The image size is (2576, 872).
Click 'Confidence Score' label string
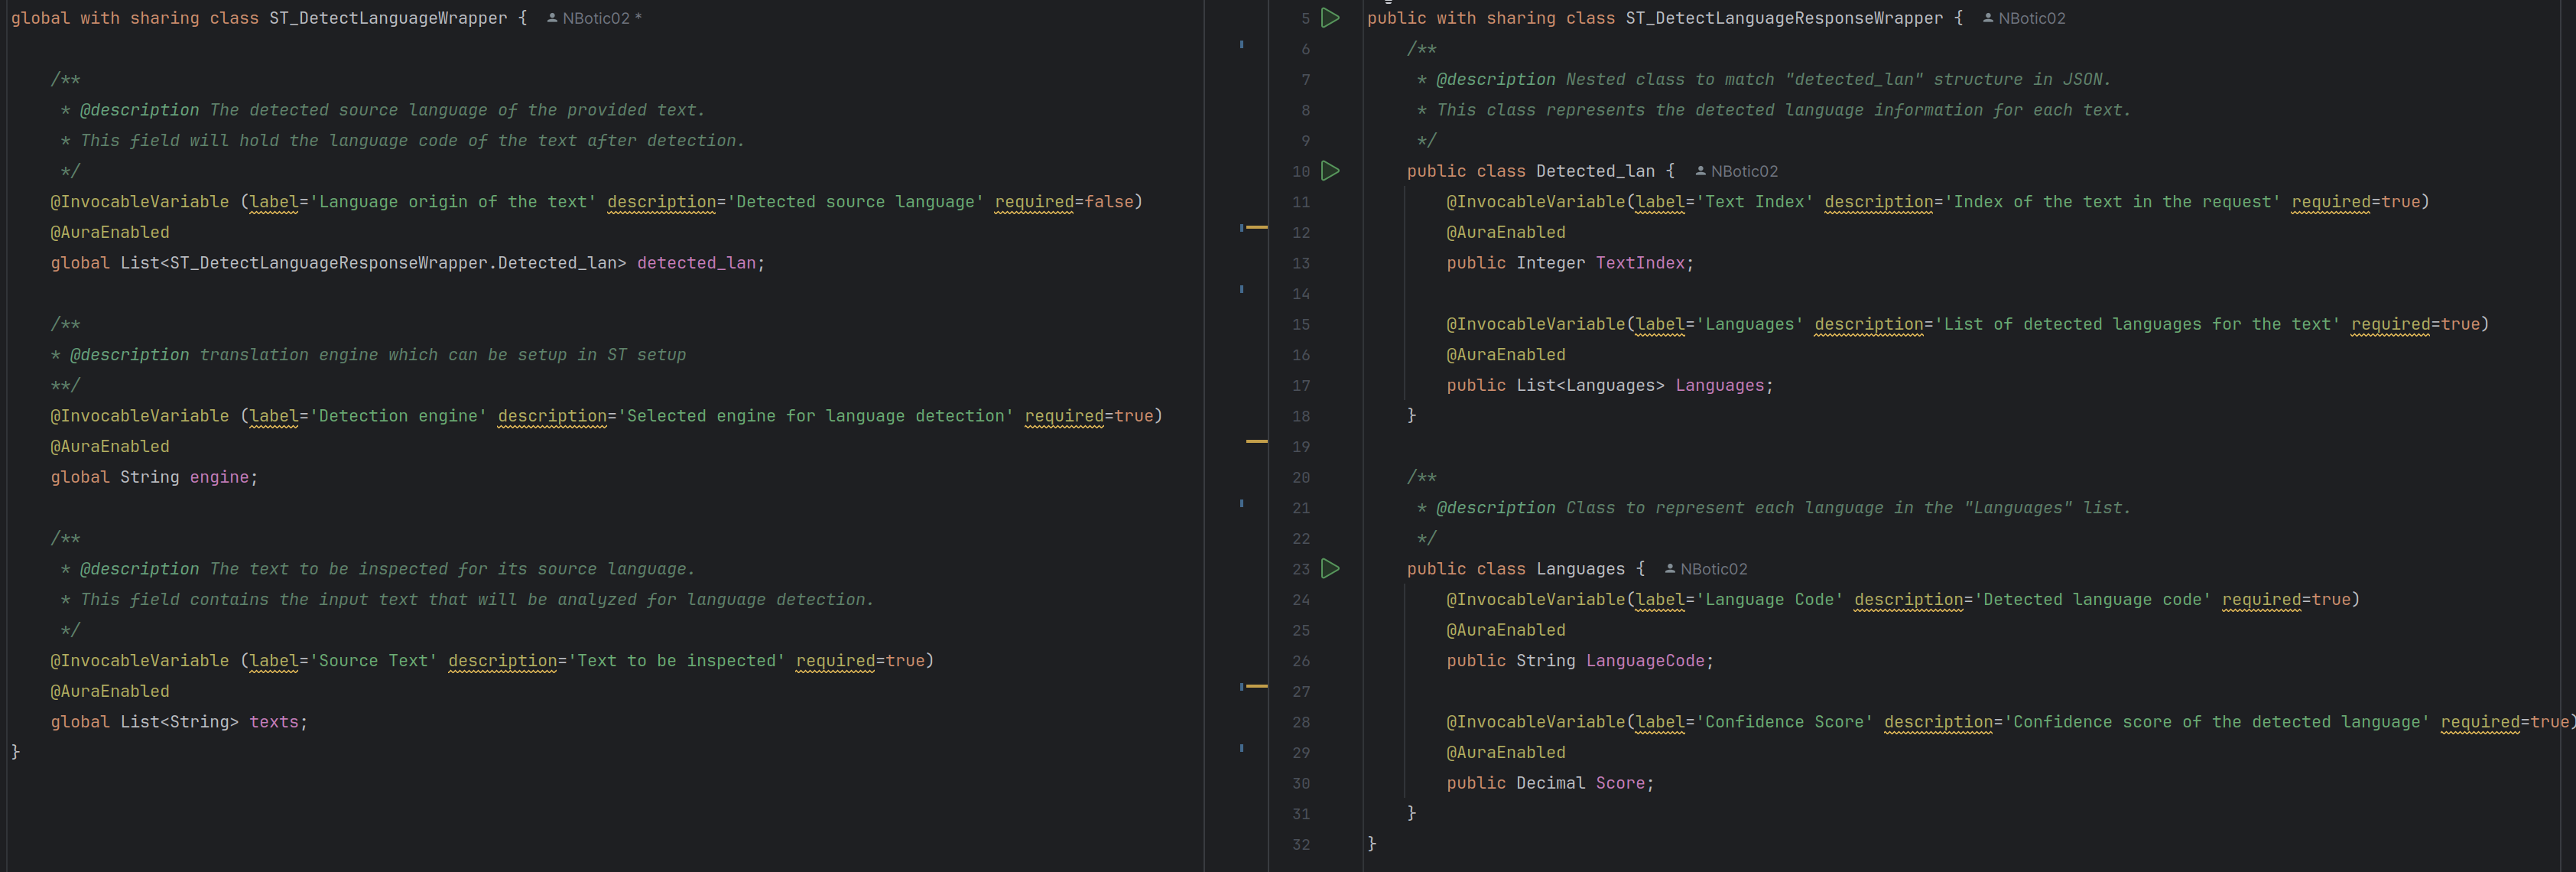coord(1785,722)
